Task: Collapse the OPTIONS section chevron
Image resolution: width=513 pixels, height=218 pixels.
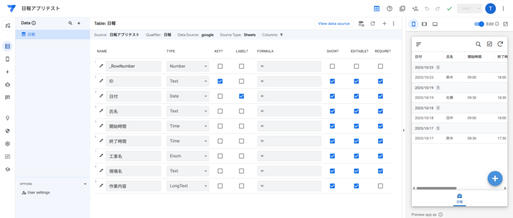Action: pyautogui.click(x=85, y=184)
